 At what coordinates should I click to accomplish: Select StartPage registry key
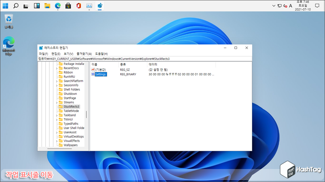tap(70, 98)
